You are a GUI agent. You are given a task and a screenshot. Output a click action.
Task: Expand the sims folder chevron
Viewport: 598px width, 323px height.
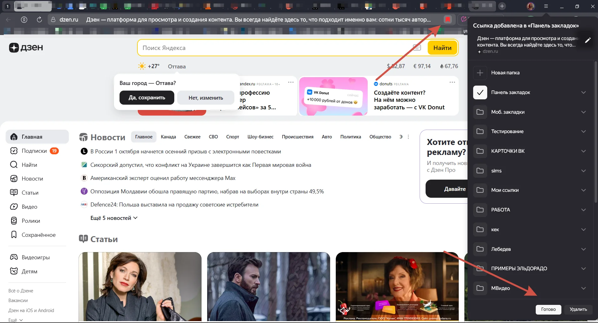pyautogui.click(x=583, y=171)
